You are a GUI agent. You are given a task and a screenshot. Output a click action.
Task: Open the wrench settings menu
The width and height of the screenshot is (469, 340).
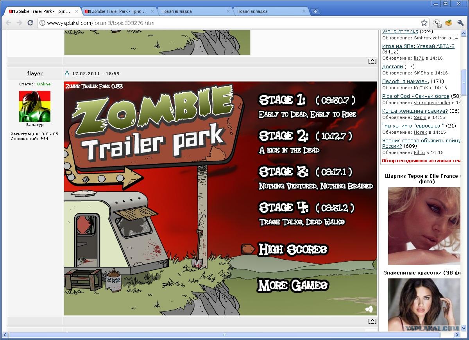(x=460, y=23)
